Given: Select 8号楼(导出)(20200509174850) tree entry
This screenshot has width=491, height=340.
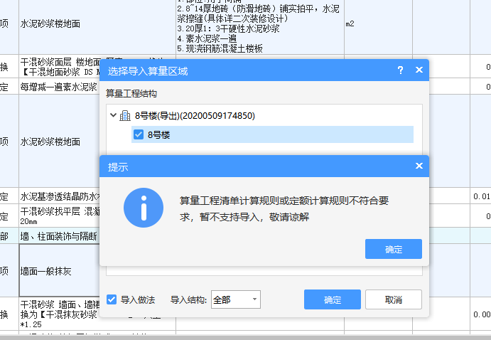Looking at the screenshot, I should [195, 116].
